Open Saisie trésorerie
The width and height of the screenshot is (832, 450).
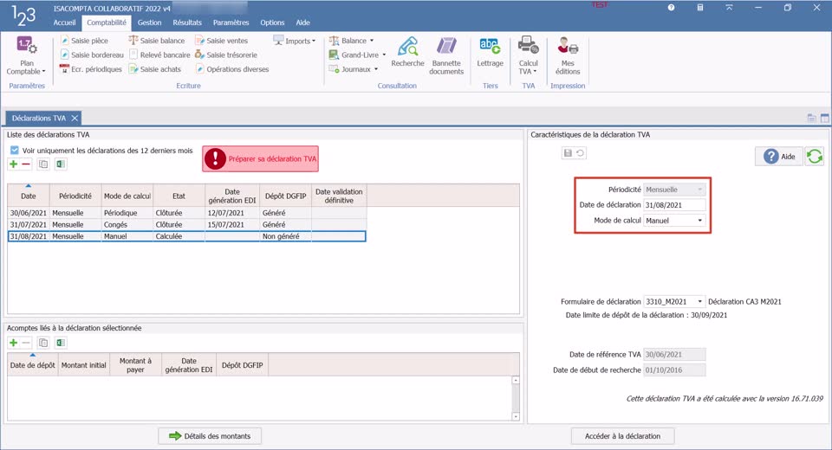(226, 55)
